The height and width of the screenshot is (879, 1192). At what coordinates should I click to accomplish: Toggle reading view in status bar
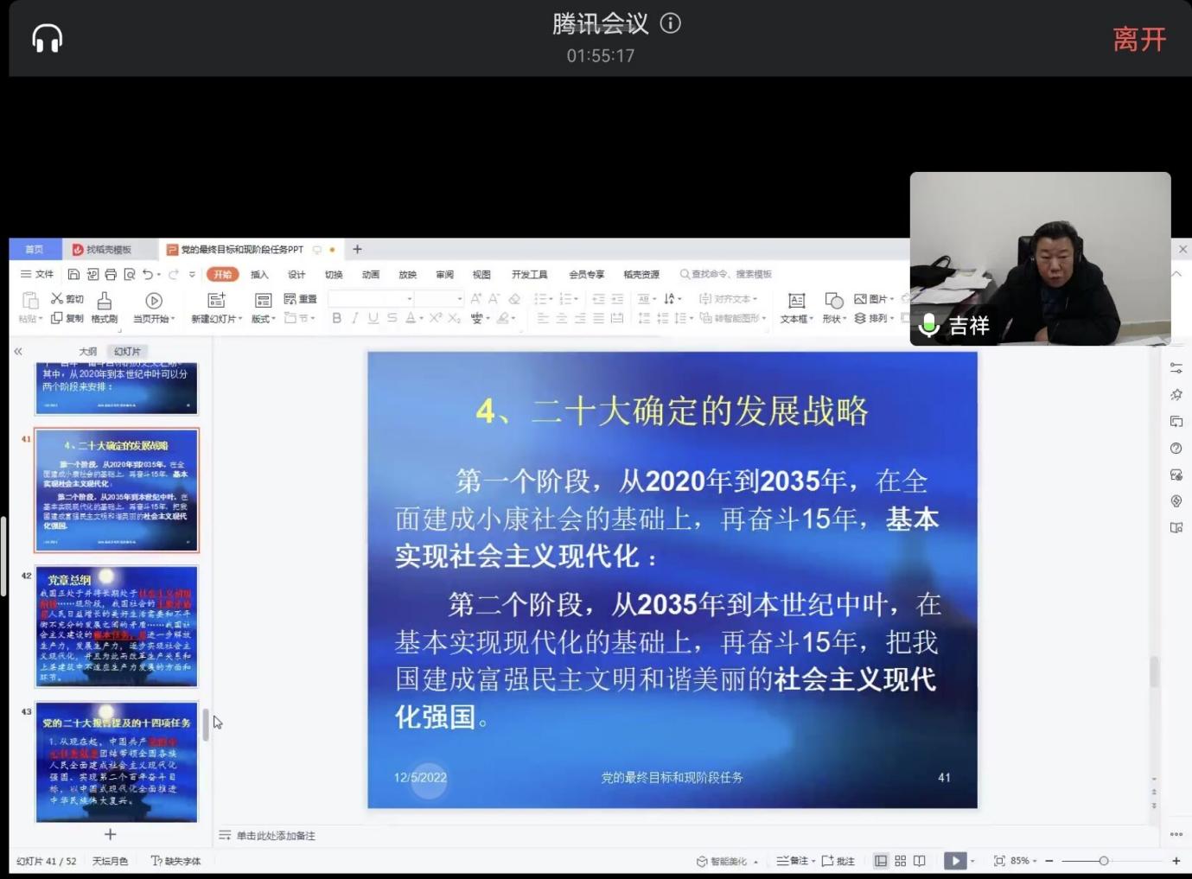pos(919,861)
